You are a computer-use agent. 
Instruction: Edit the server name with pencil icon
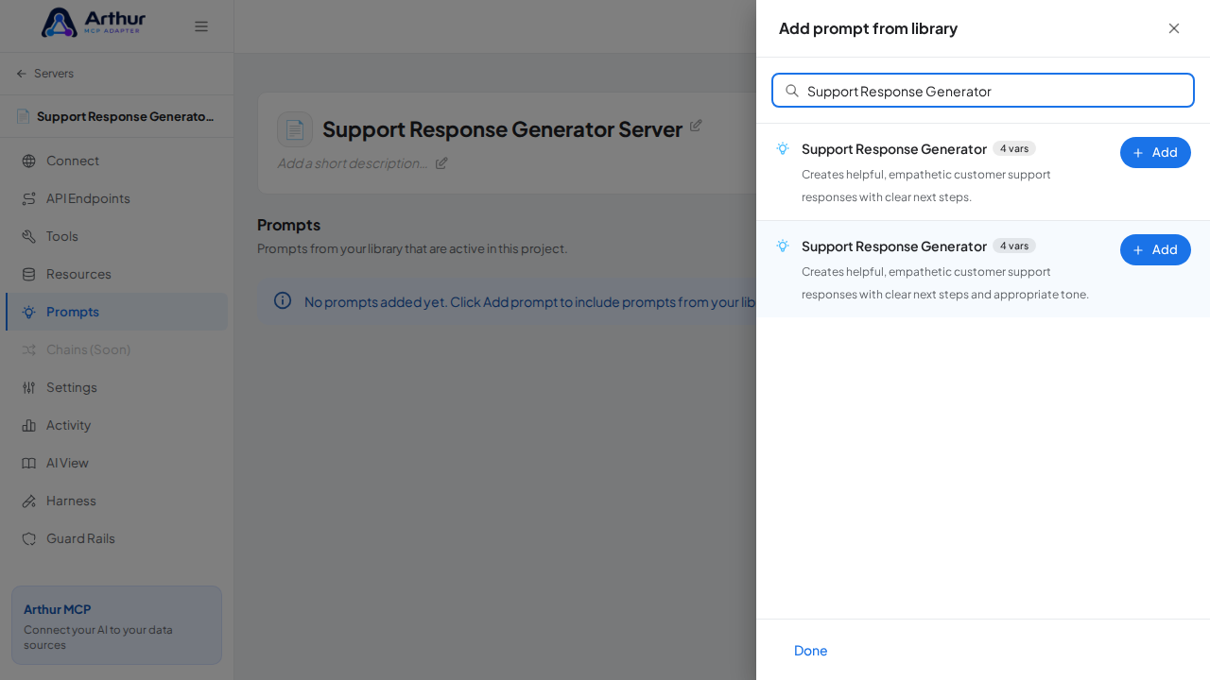coord(696,126)
